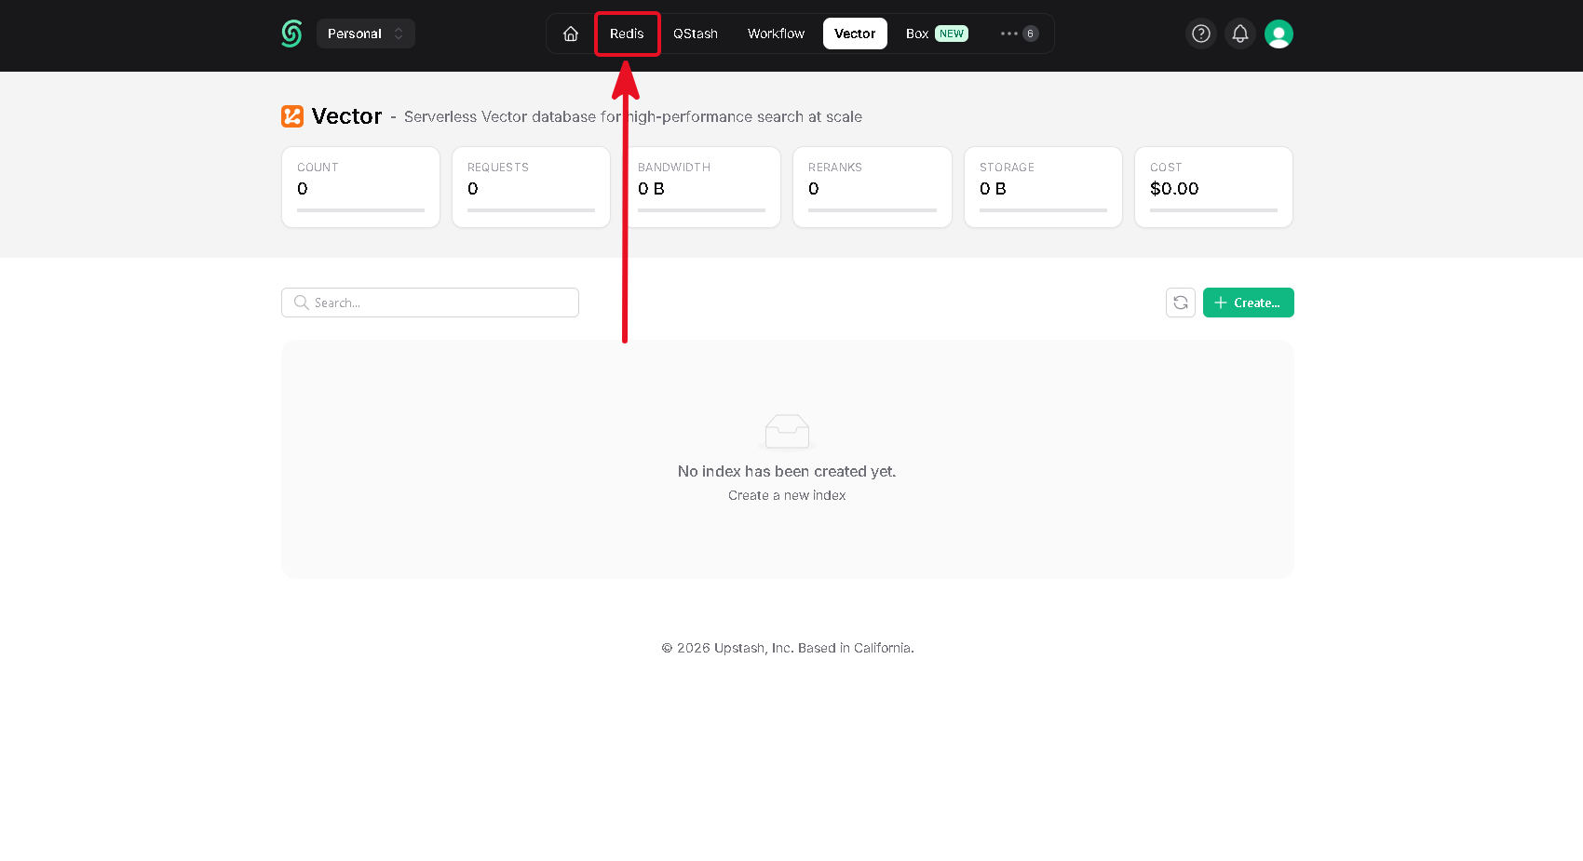Click the refresh list icon button
This screenshot has width=1583, height=861.
tap(1181, 303)
